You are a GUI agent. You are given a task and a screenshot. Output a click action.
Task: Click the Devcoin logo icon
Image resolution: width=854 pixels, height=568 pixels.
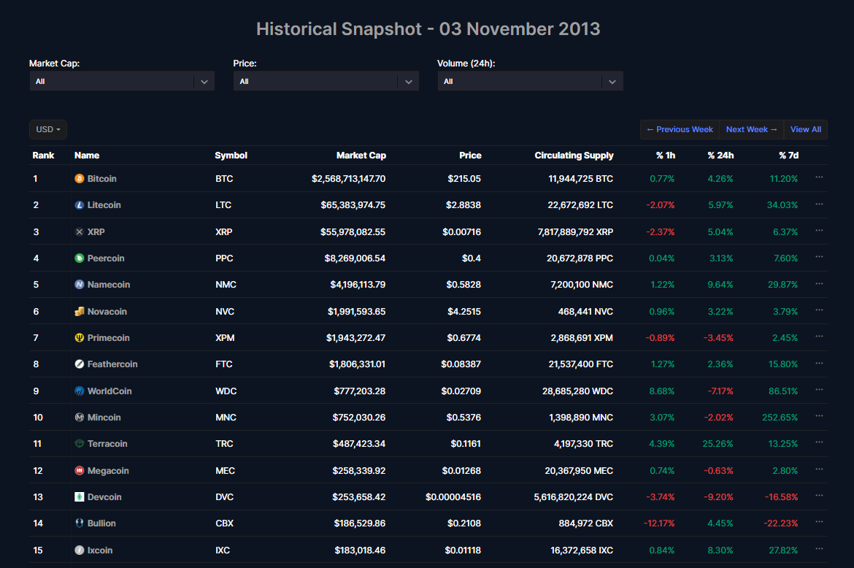[80, 497]
